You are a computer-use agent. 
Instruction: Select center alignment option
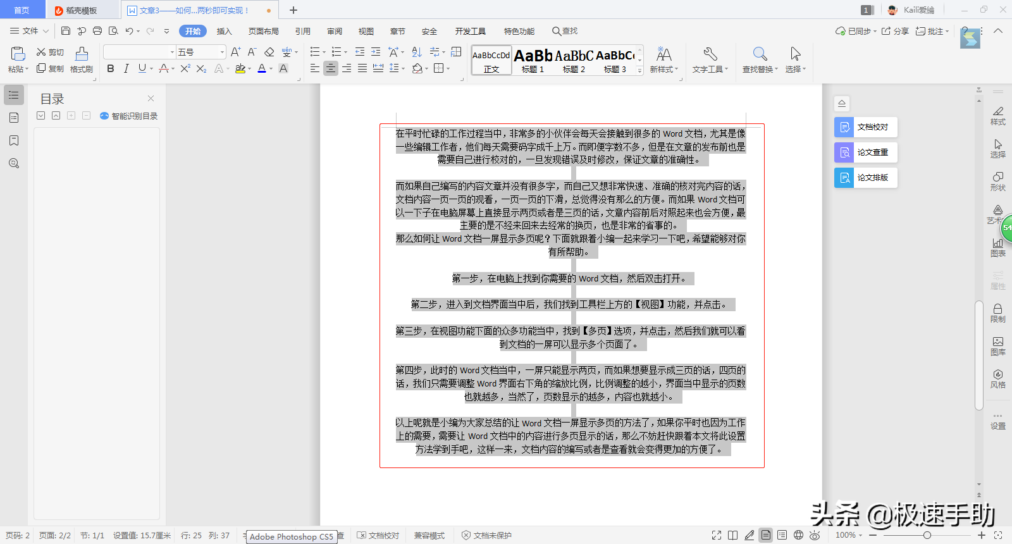pyautogui.click(x=331, y=68)
